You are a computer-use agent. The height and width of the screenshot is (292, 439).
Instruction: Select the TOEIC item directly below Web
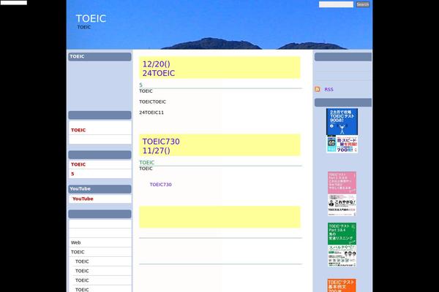pos(78,252)
